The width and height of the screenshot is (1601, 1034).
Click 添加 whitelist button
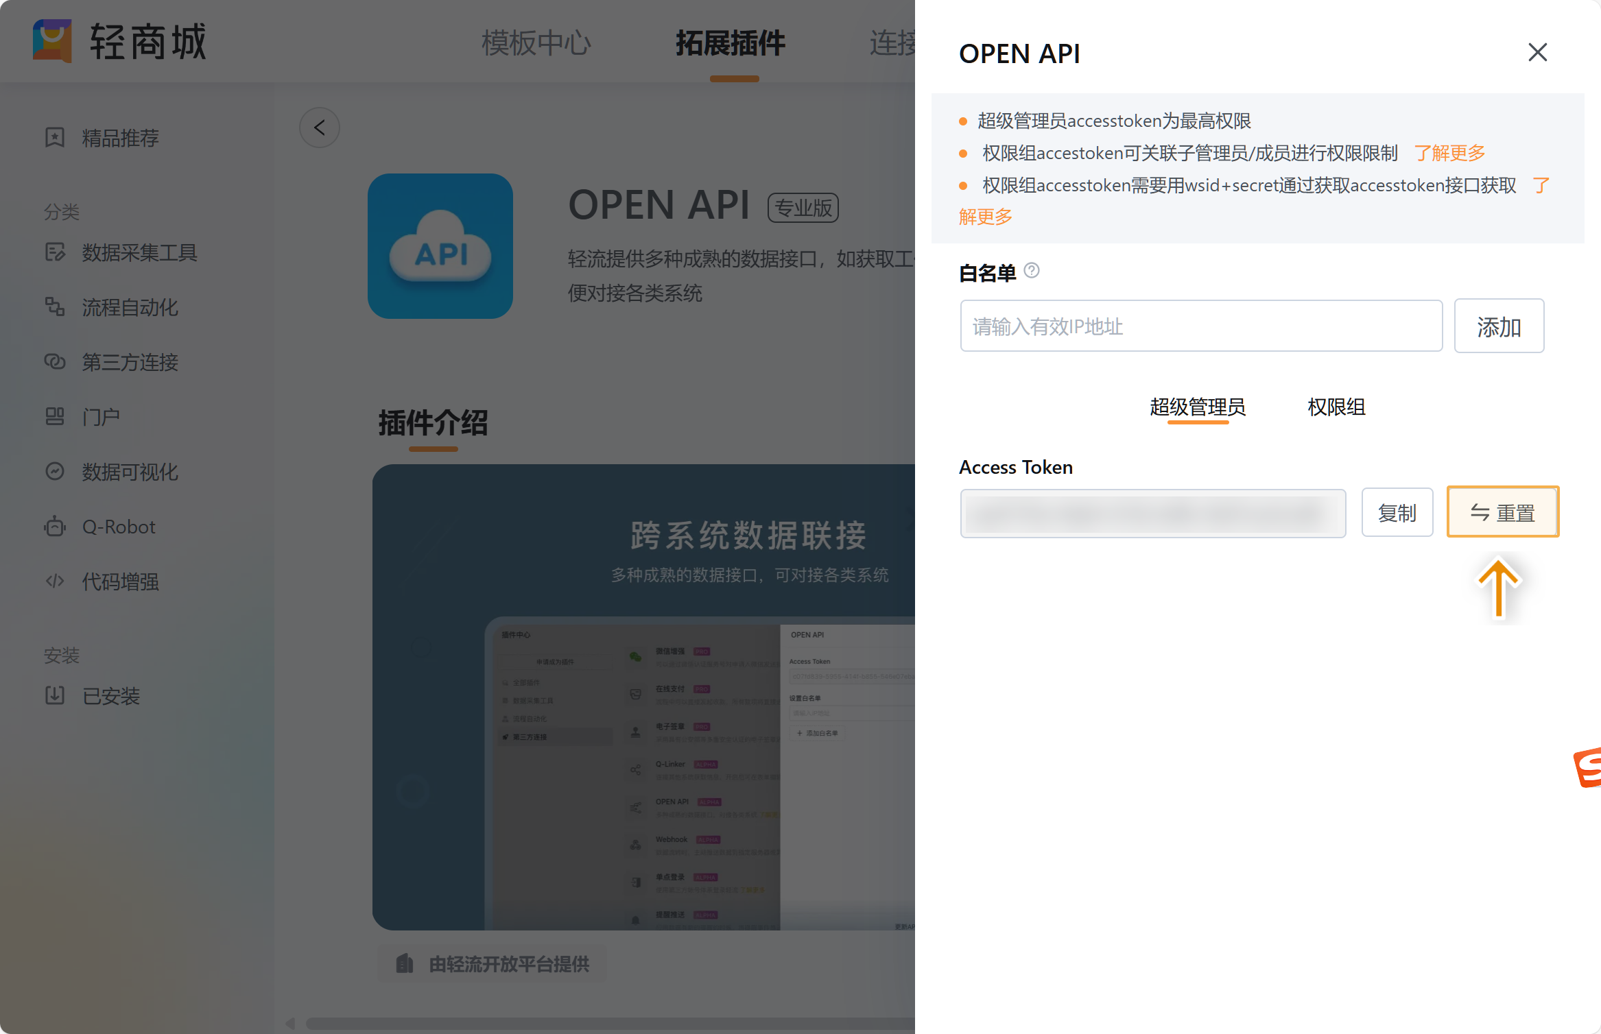(1499, 326)
